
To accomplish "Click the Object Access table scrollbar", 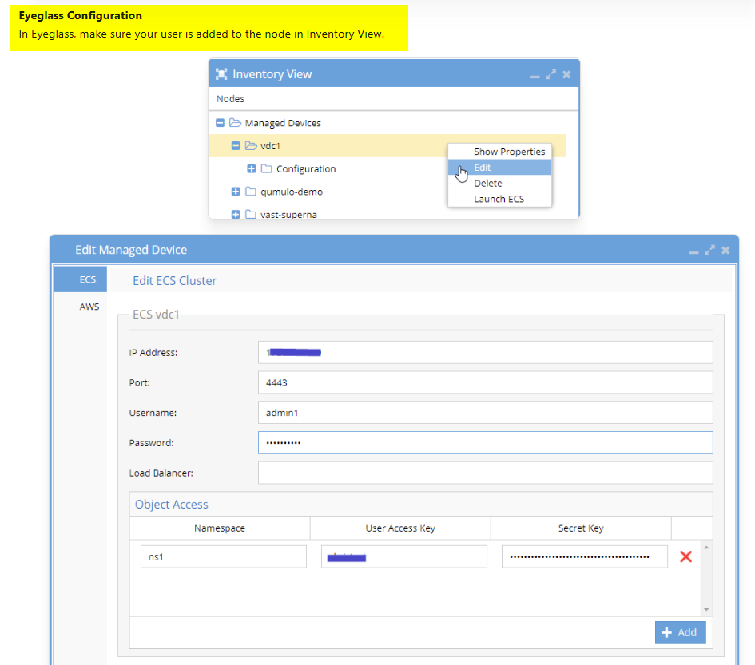I will [x=705, y=579].
